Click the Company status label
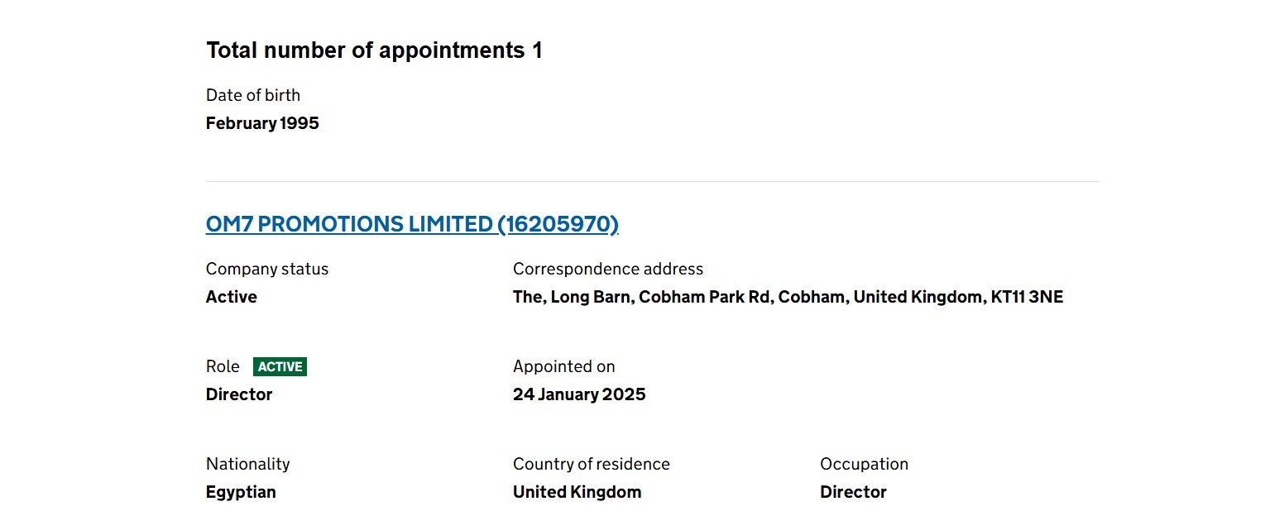Viewport: 1270px width, 530px height. 267,269
